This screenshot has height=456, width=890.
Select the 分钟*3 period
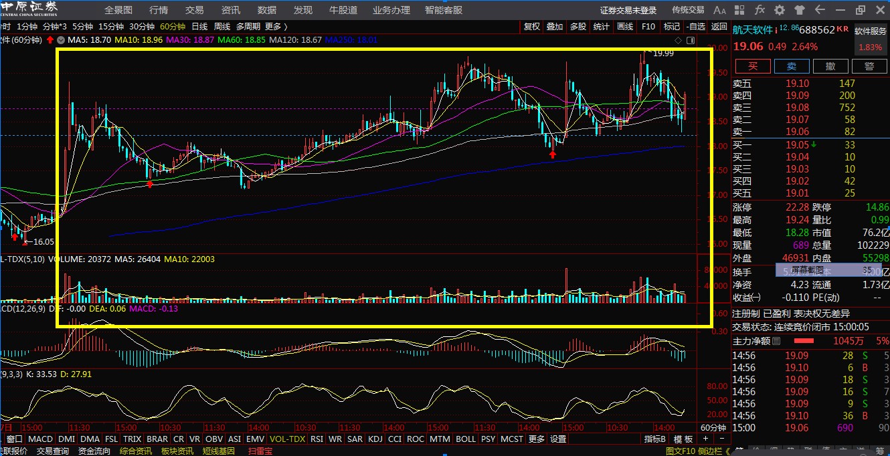55,27
